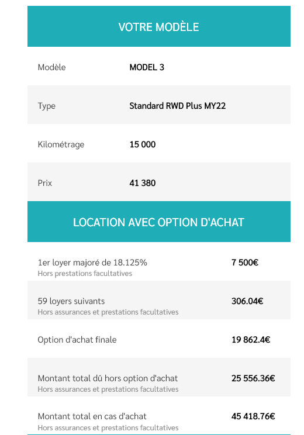
Task: Select the 19 862.4€ purchase option amount
Action: tap(251, 340)
